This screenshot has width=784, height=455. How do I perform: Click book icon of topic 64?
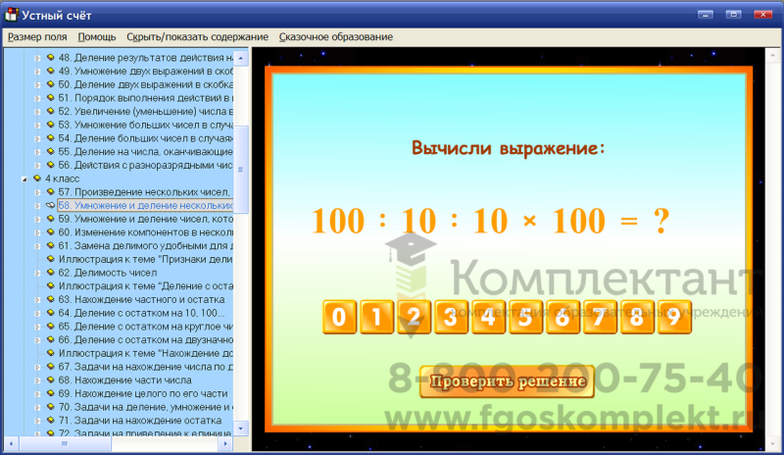51,313
